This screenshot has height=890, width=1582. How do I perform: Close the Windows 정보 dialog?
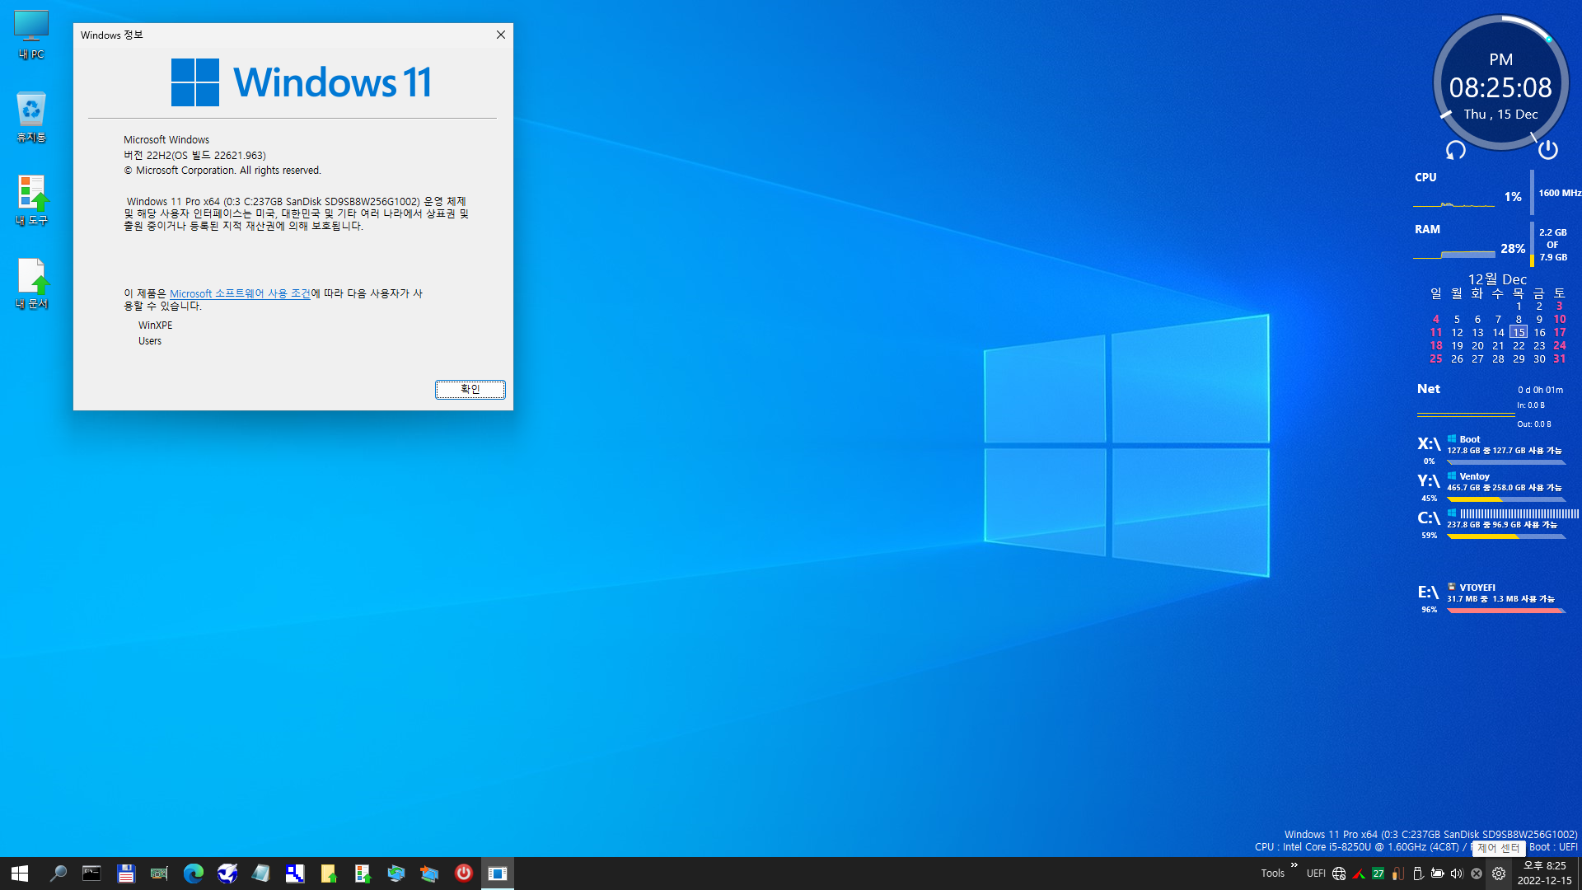pos(500,35)
